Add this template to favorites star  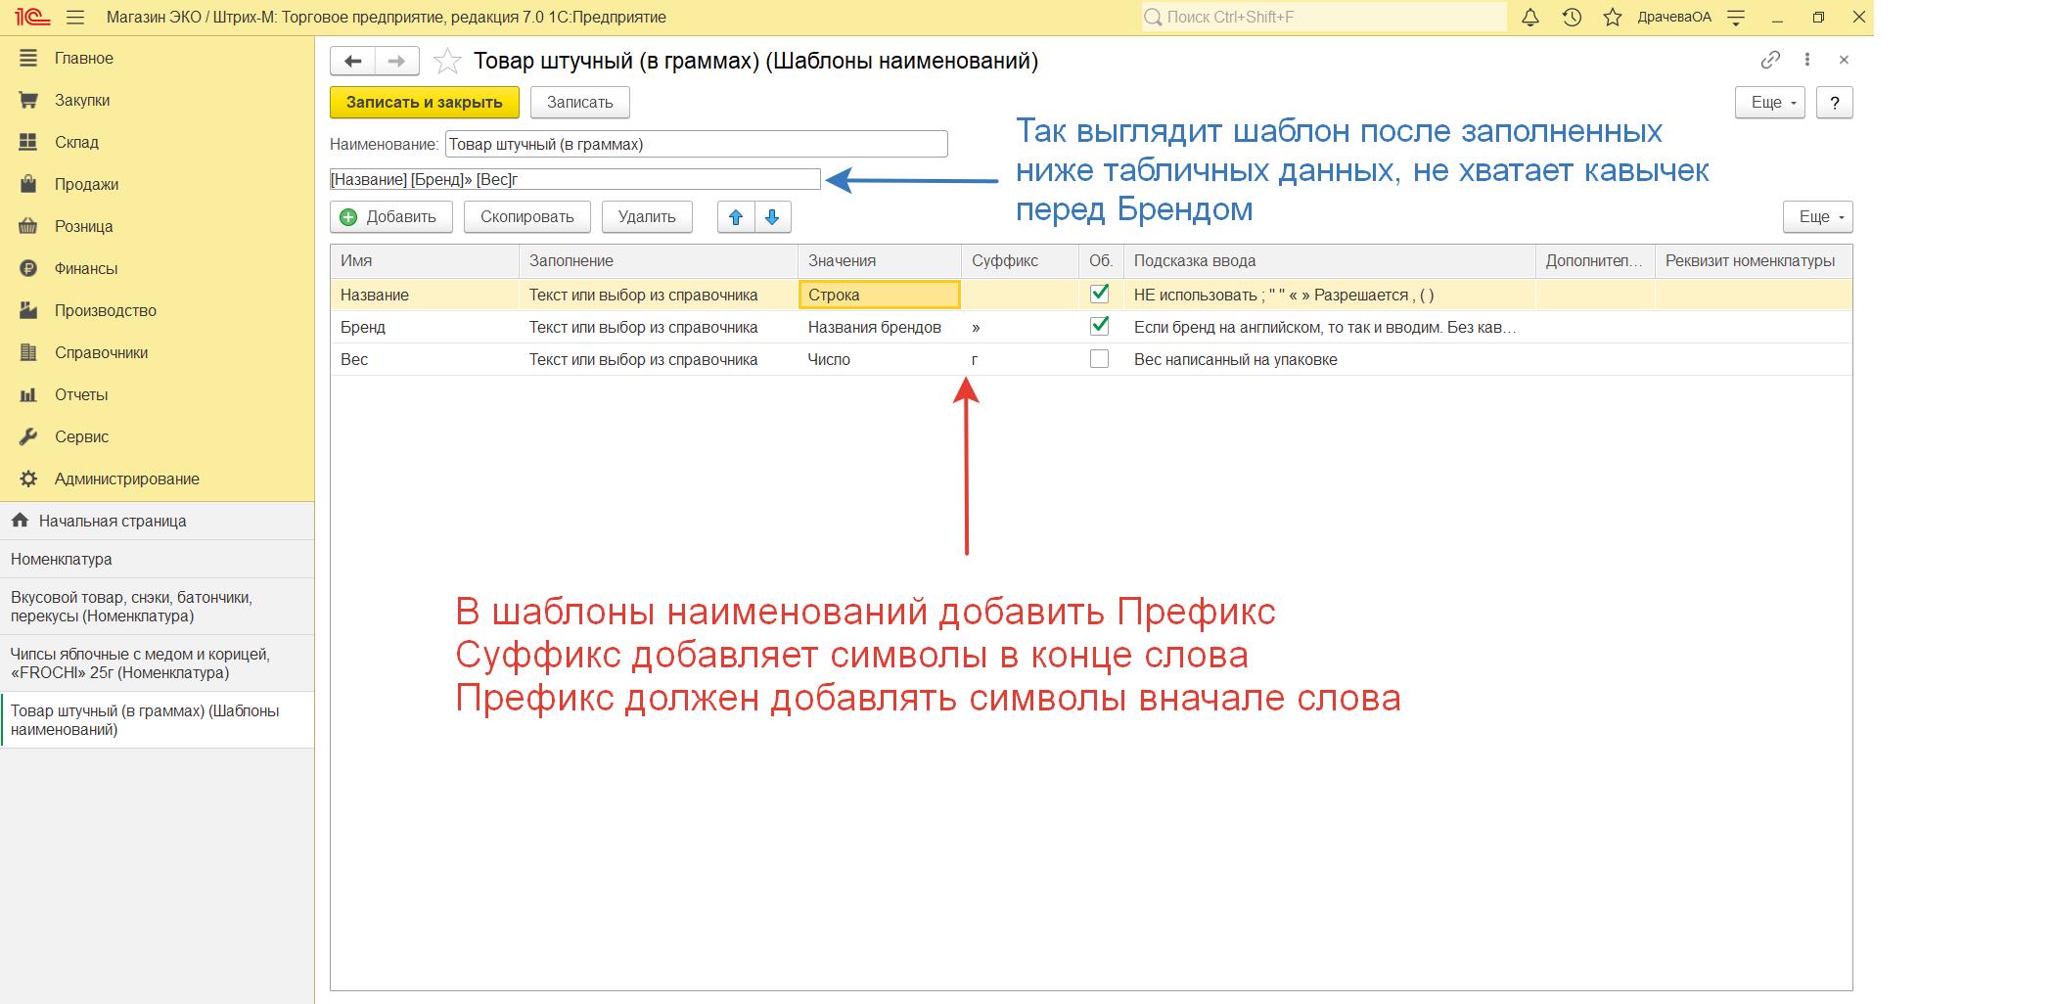point(447,62)
